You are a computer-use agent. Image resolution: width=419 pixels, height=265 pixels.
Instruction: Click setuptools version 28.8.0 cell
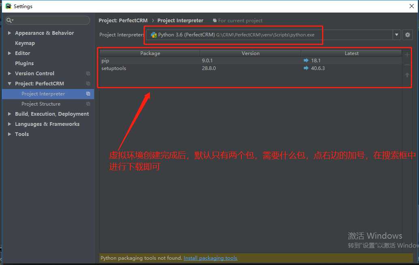209,68
